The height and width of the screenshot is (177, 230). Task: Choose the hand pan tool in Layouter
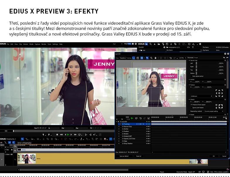[155, 58]
